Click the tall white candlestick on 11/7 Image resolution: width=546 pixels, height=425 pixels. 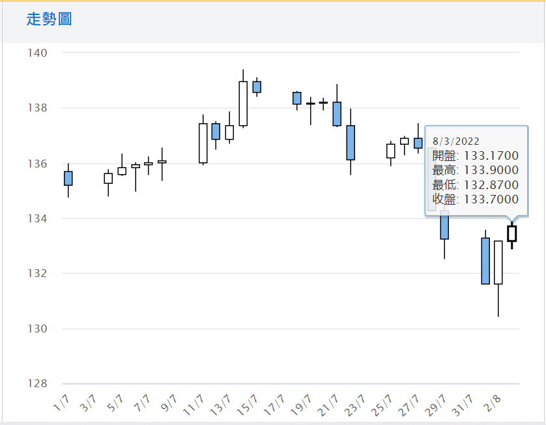pyautogui.click(x=203, y=143)
